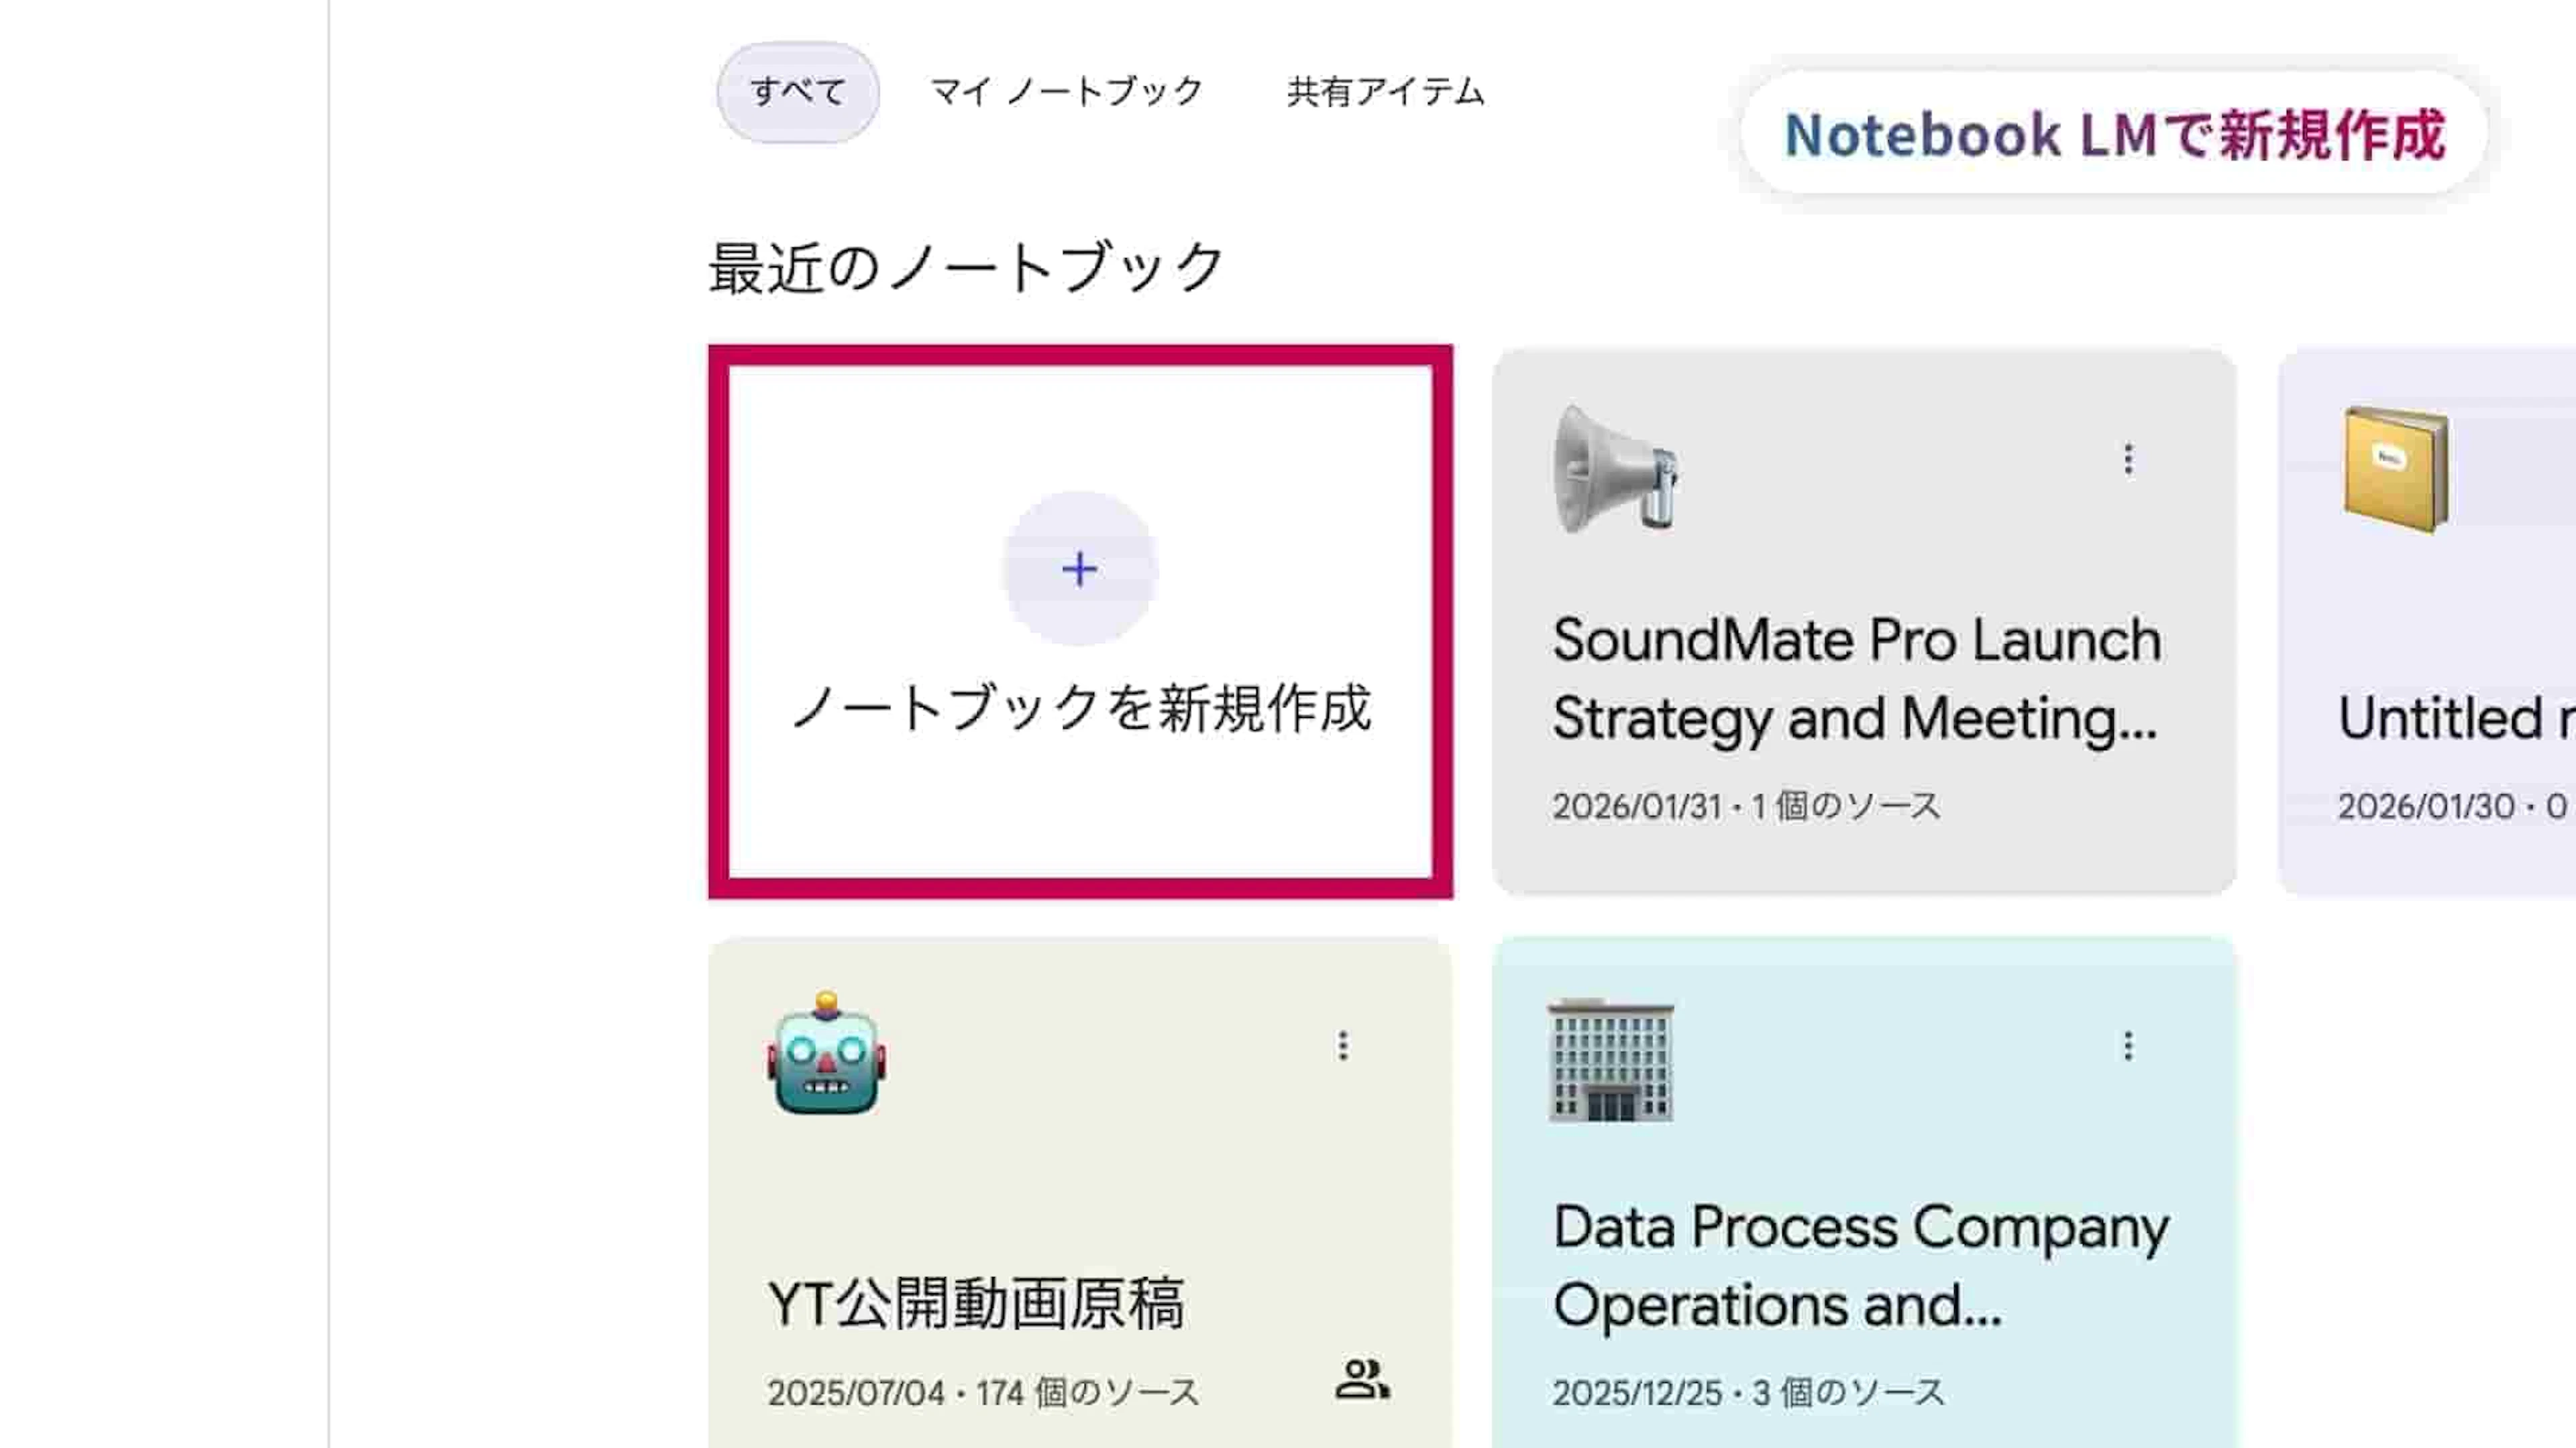The image size is (2576, 1448).
Task: Expand the more options menu on the Data Process Company card
Action: point(2128,1046)
